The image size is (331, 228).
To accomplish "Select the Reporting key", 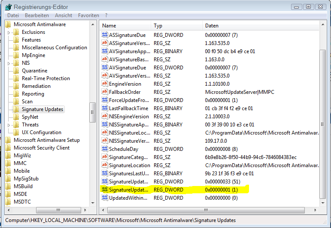I will point(33,94).
